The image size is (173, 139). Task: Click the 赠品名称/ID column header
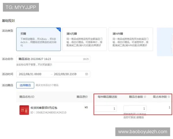point(27,97)
